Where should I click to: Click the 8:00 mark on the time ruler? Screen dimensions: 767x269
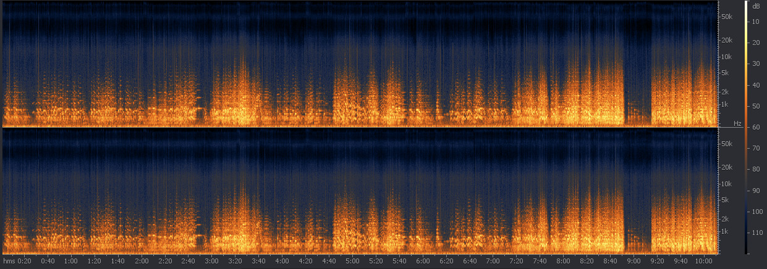click(563, 262)
